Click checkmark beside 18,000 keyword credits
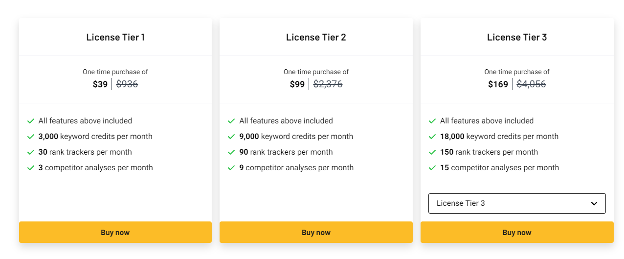 pos(432,137)
